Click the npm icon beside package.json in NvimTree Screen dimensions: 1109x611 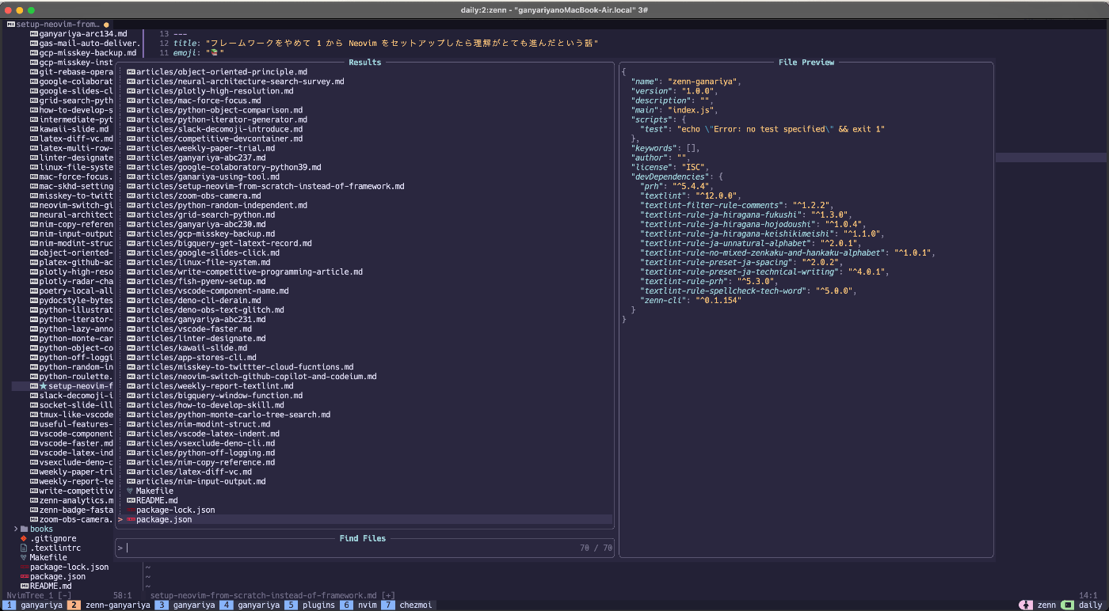click(25, 576)
